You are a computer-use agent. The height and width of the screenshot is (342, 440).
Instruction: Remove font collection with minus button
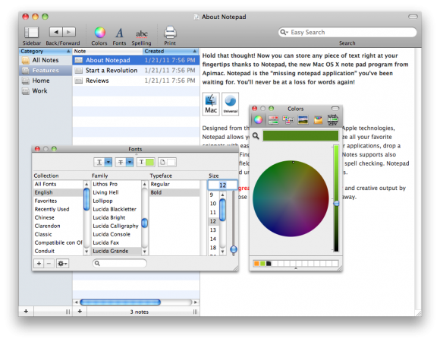(49, 264)
